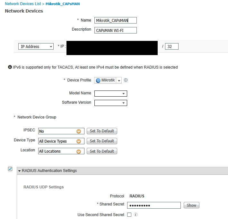
Task: Click the Shared Secret password field
Action: point(154,205)
